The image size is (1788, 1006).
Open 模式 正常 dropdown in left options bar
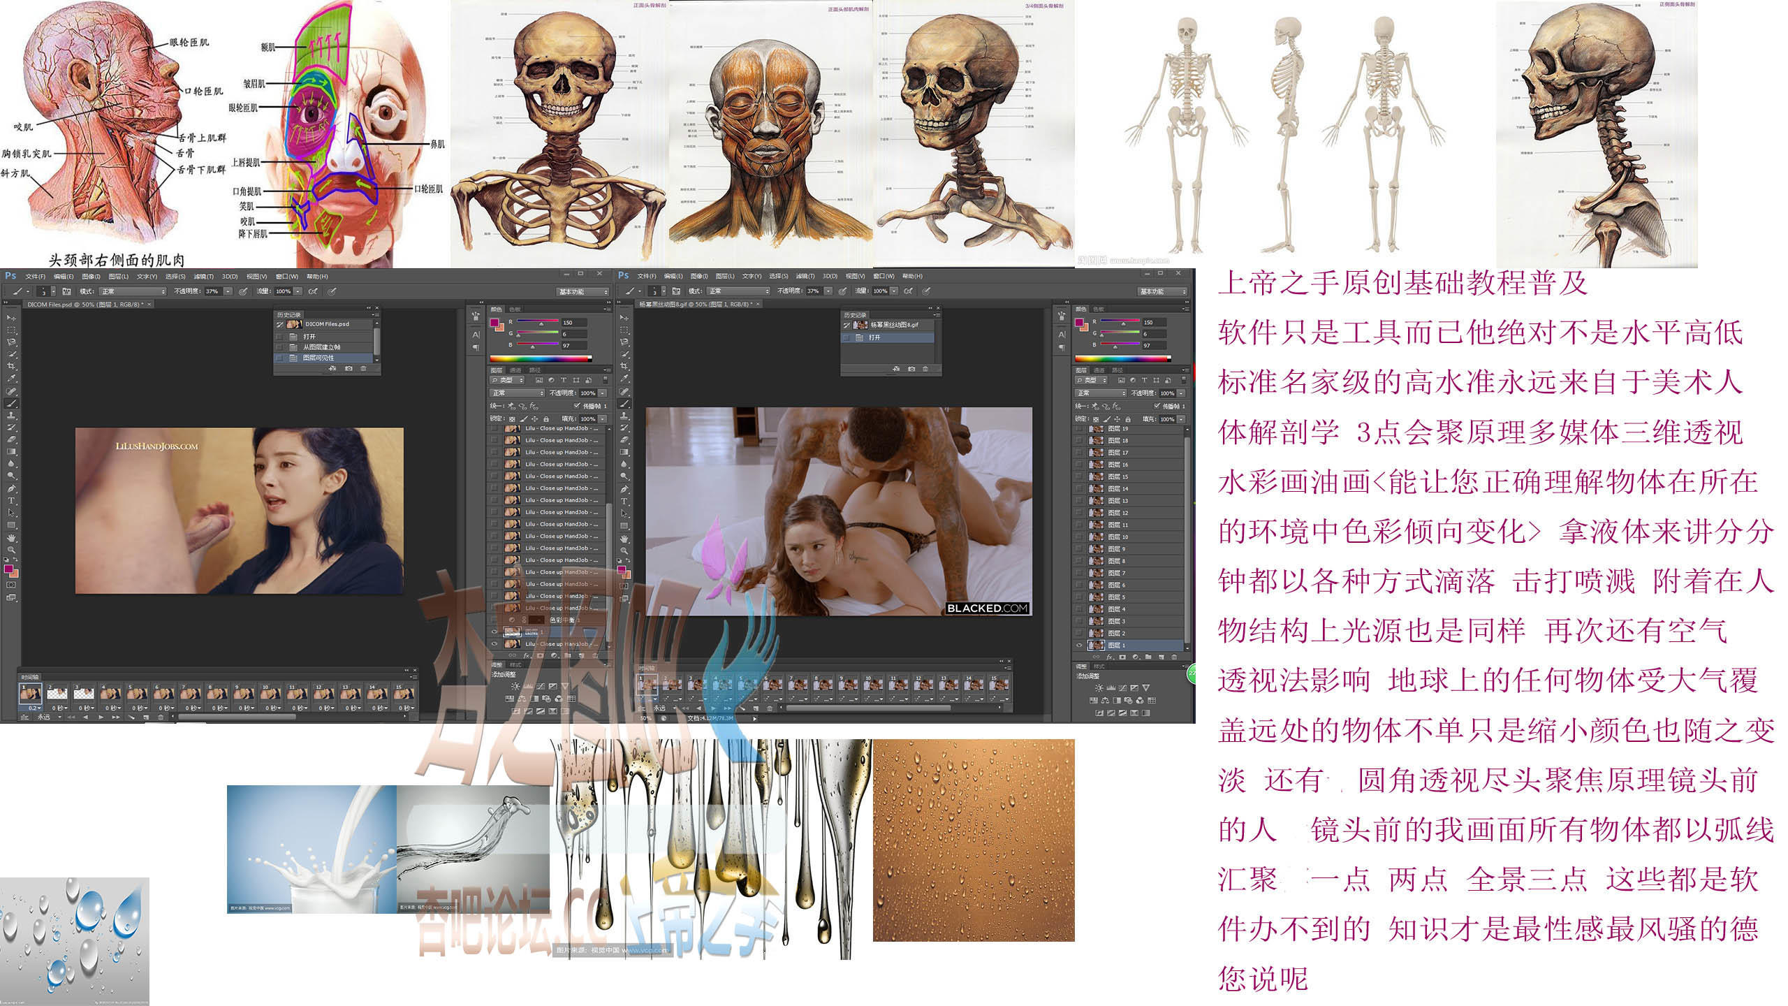pos(133,291)
